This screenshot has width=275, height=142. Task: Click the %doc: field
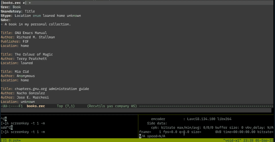[x=6, y=20]
